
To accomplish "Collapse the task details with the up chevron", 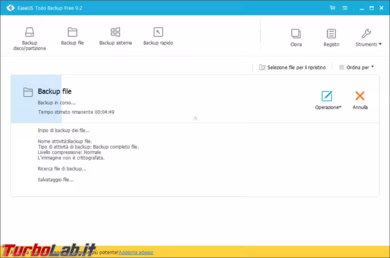I will (x=195, y=118).
